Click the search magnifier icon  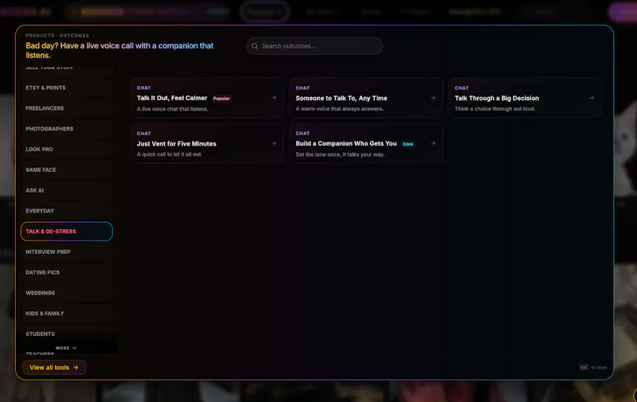[255, 46]
